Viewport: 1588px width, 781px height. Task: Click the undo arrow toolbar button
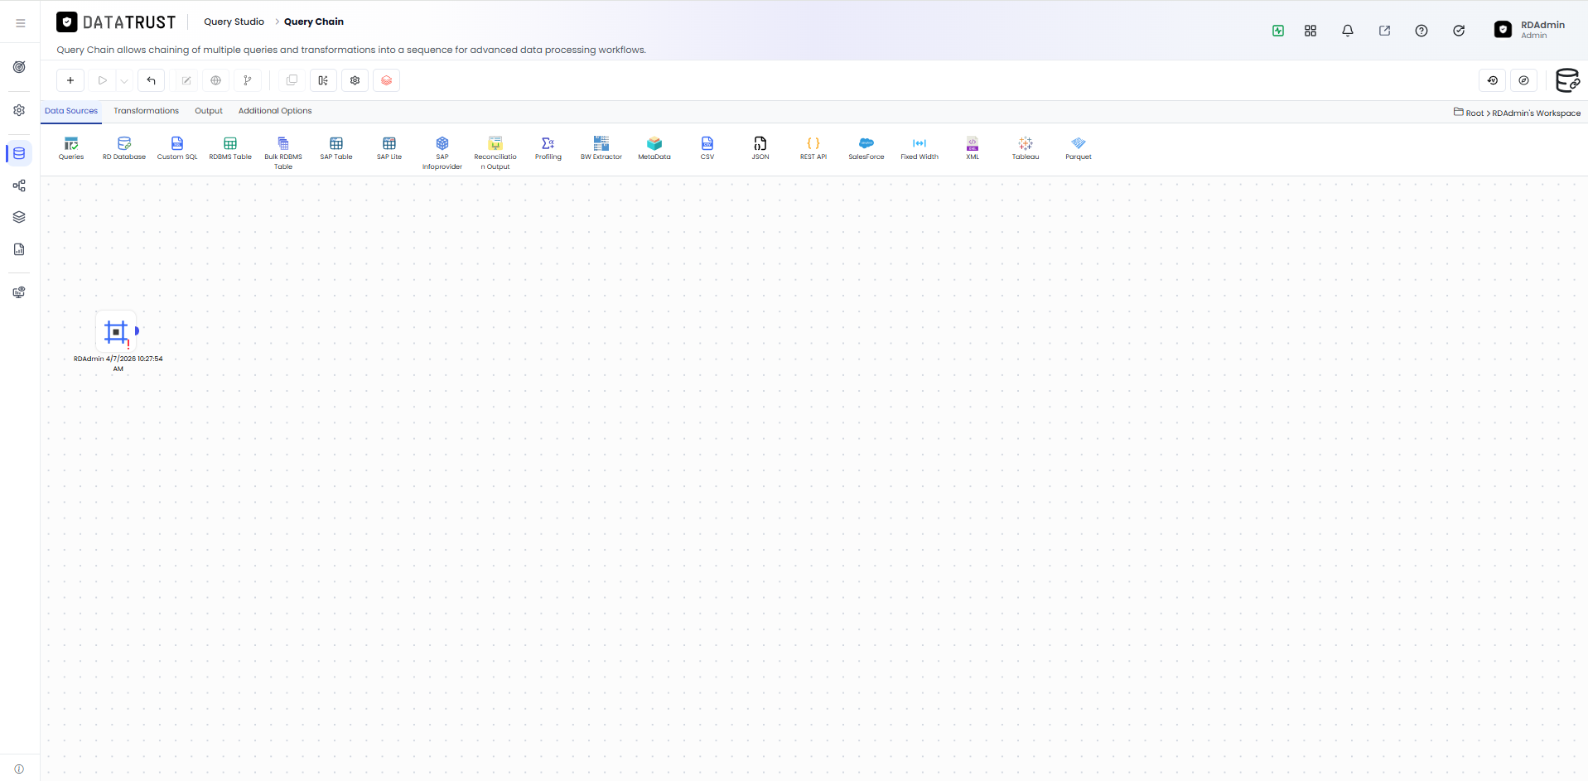pyautogui.click(x=151, y=80)
